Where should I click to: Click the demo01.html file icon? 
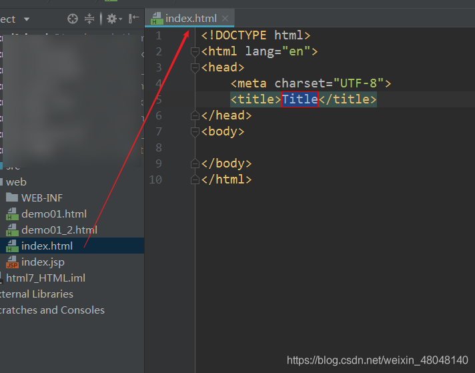12,214
